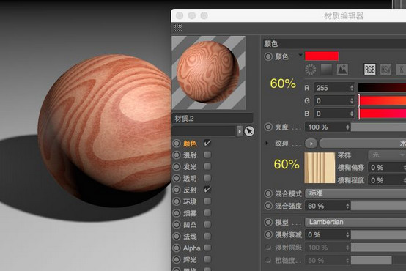Image resolution: width=406 pixels, height=271 pixels.
Task: Select the 漫射 channel page
Action: point(190,155)
